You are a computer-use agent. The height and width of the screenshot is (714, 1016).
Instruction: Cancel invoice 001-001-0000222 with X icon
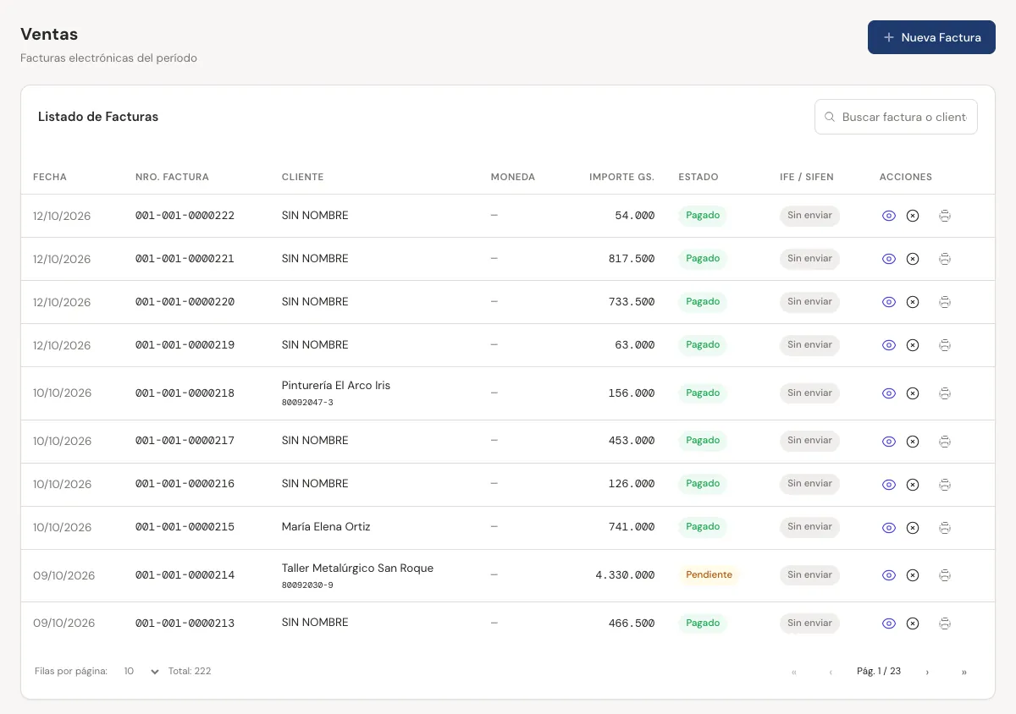tap(913, 216)
